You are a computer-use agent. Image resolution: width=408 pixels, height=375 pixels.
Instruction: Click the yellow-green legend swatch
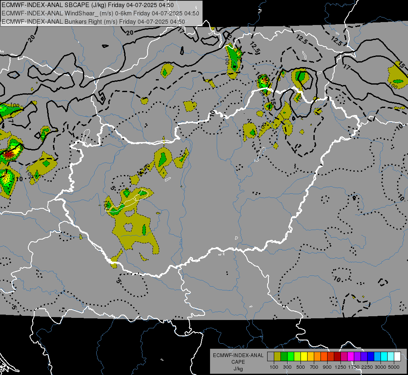[297, 357]
